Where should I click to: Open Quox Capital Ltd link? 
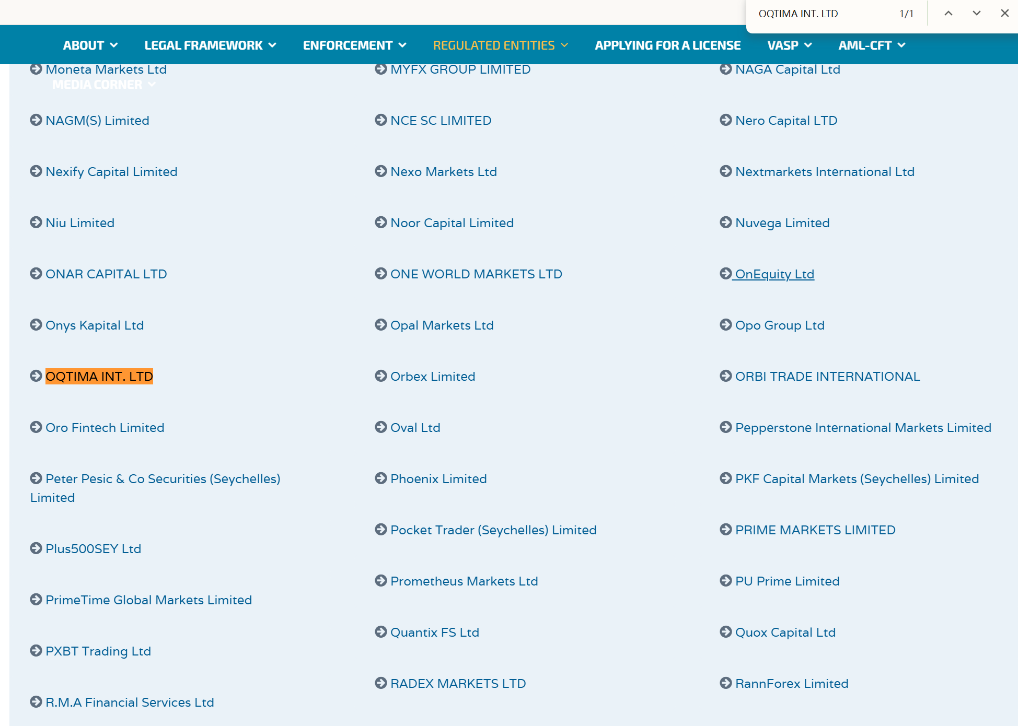pyautogui.click(x=785, y=633)
